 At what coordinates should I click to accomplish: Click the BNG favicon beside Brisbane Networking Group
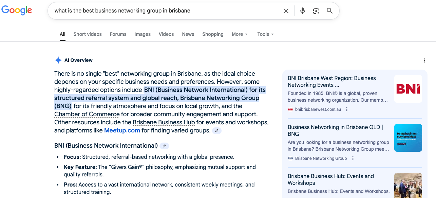click(290, 158)
